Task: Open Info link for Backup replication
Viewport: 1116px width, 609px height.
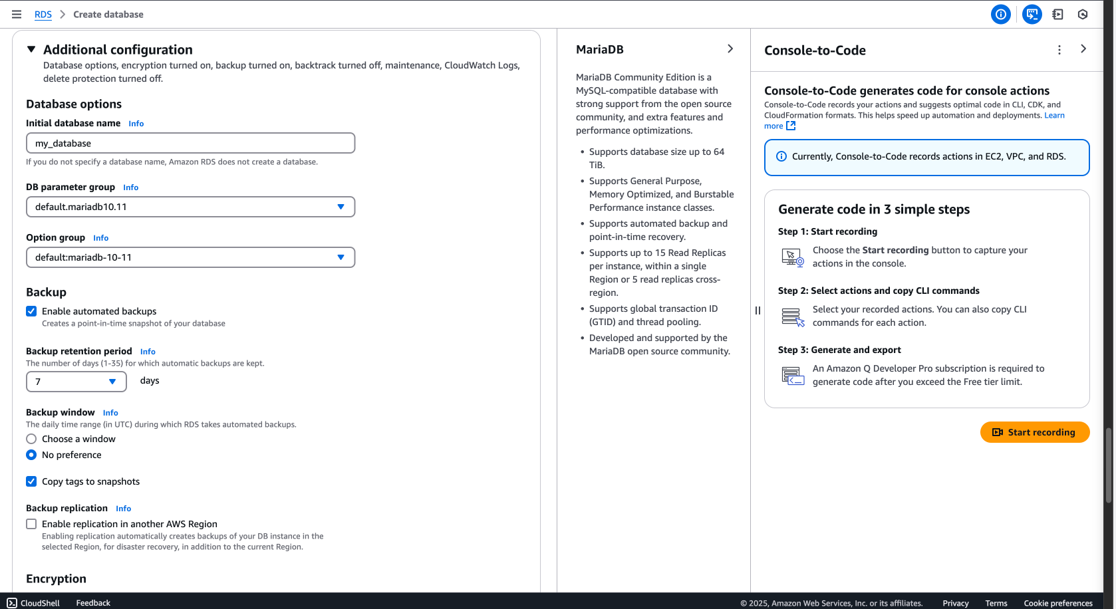Action: [123, 509]
